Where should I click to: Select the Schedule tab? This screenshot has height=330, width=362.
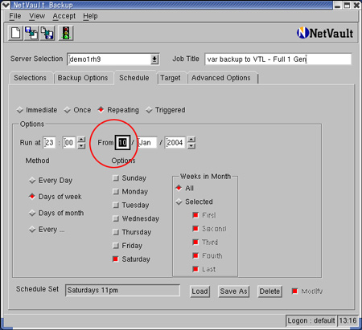pyautogui.click(x=134, y=78)
